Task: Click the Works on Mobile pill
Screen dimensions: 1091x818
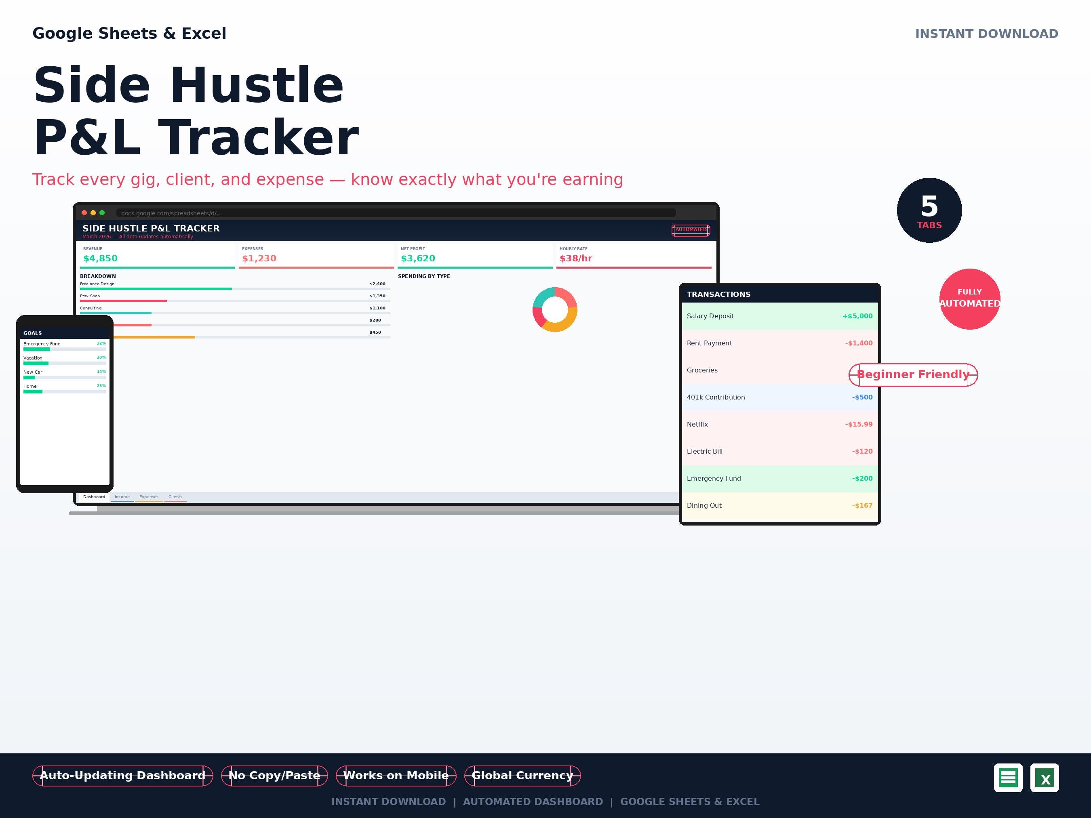Action: pyautogui.click(x=396, y=776)
